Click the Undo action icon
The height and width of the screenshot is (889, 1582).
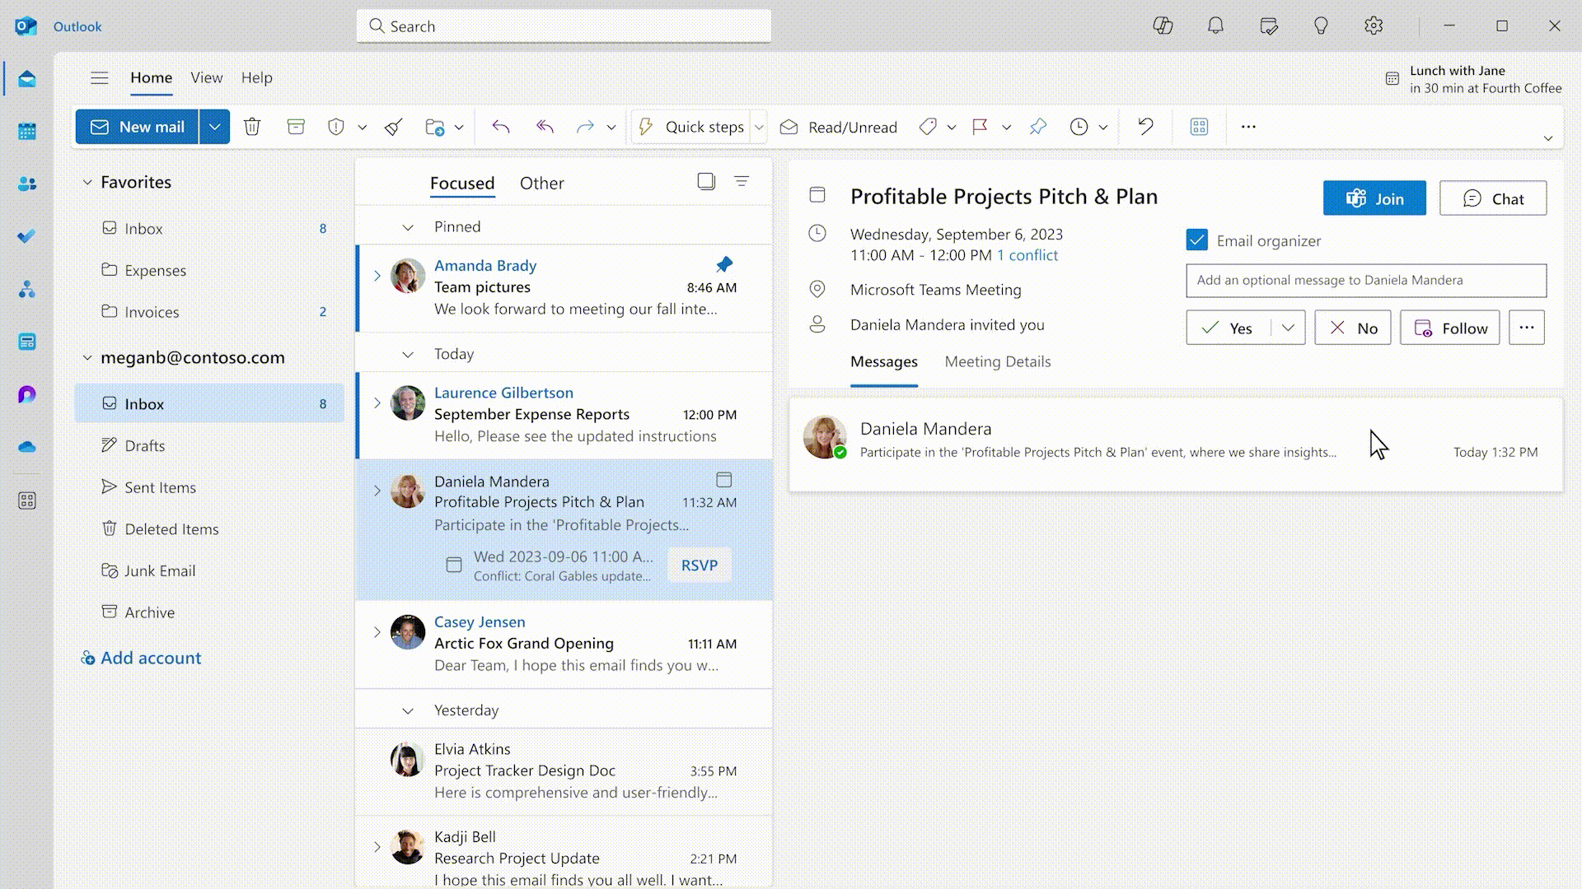click(x=1145, y=126)
